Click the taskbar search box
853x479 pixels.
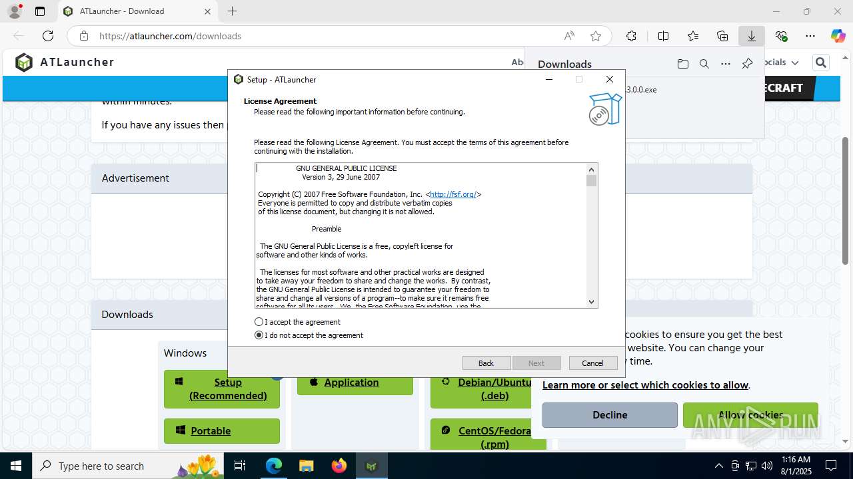128,466
